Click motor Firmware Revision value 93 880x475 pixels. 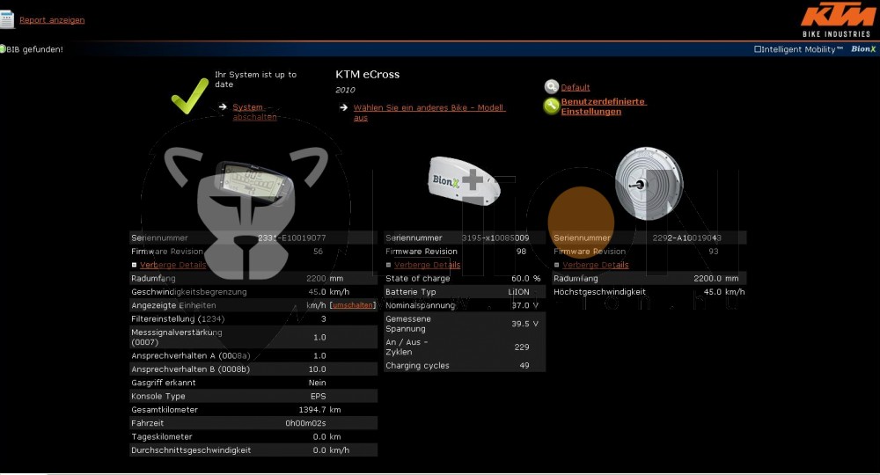click(x=714, y=252)
